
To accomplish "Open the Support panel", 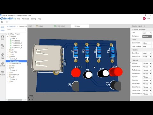I will click(x=3, y=73).
